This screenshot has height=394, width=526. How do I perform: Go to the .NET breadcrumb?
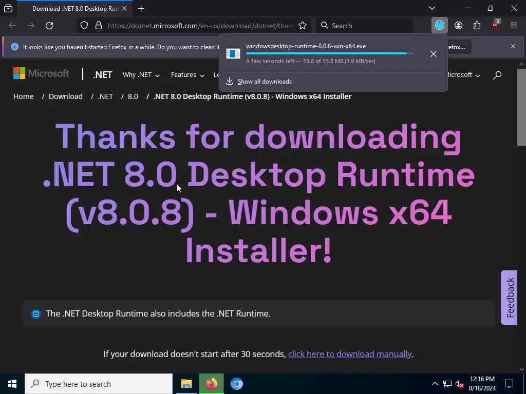(x=105, y=96)
